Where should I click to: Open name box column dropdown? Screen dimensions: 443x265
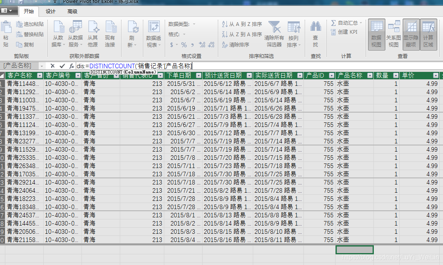pyautogui.click(x=42, y=66)
